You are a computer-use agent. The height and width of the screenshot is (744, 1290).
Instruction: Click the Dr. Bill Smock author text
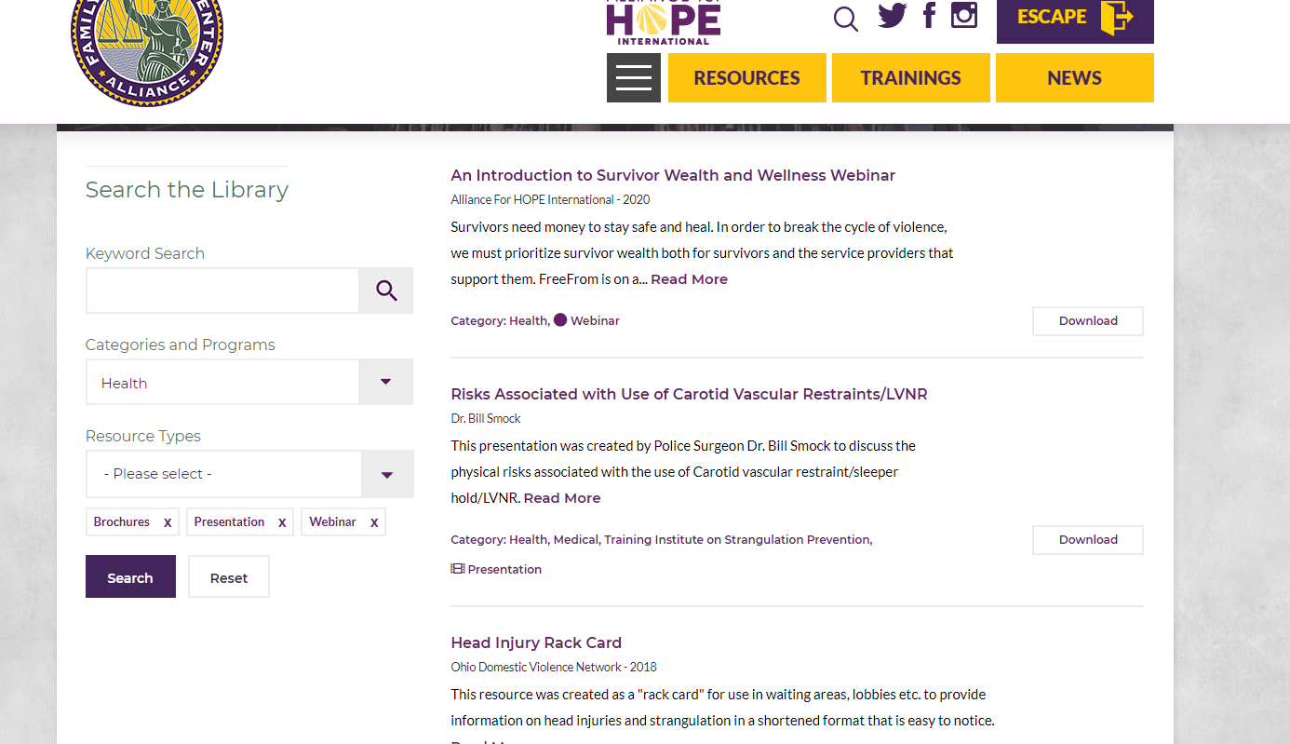(x=486, y=418)
